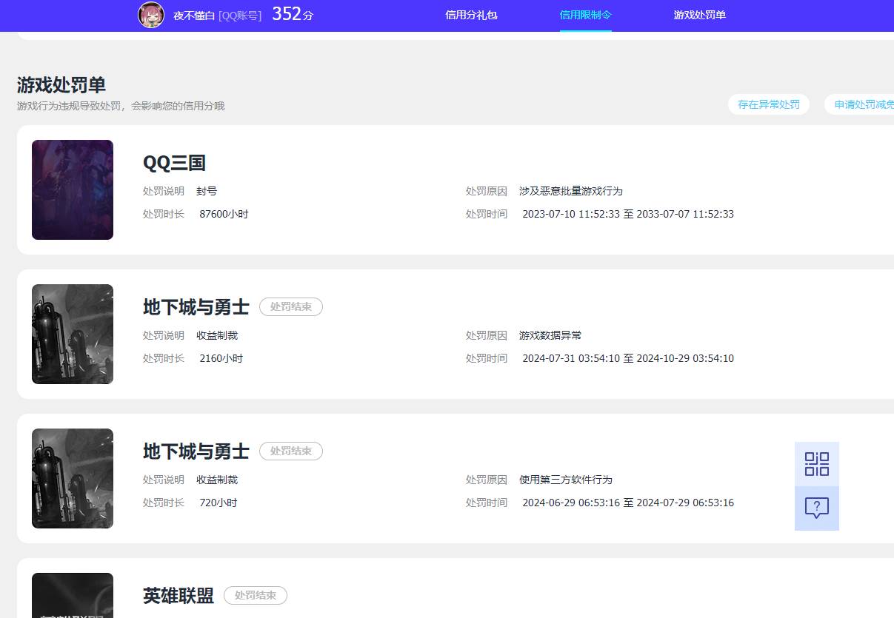Open the QQ三国 game title link
This screenshot has height=618, width=894.
point(174,163)
